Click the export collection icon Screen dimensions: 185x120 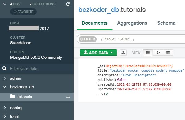123,53
